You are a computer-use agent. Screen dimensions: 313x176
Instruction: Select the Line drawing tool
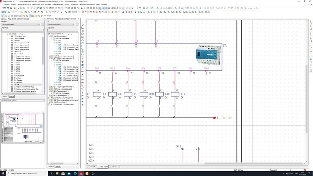(83, 25)
